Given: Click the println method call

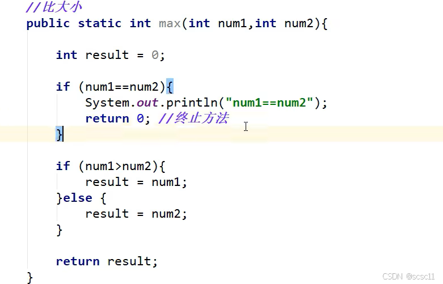Looking at the screenshot, I should 192,103.
